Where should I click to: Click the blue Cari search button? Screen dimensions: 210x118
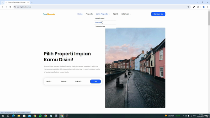tap(95, 81)
